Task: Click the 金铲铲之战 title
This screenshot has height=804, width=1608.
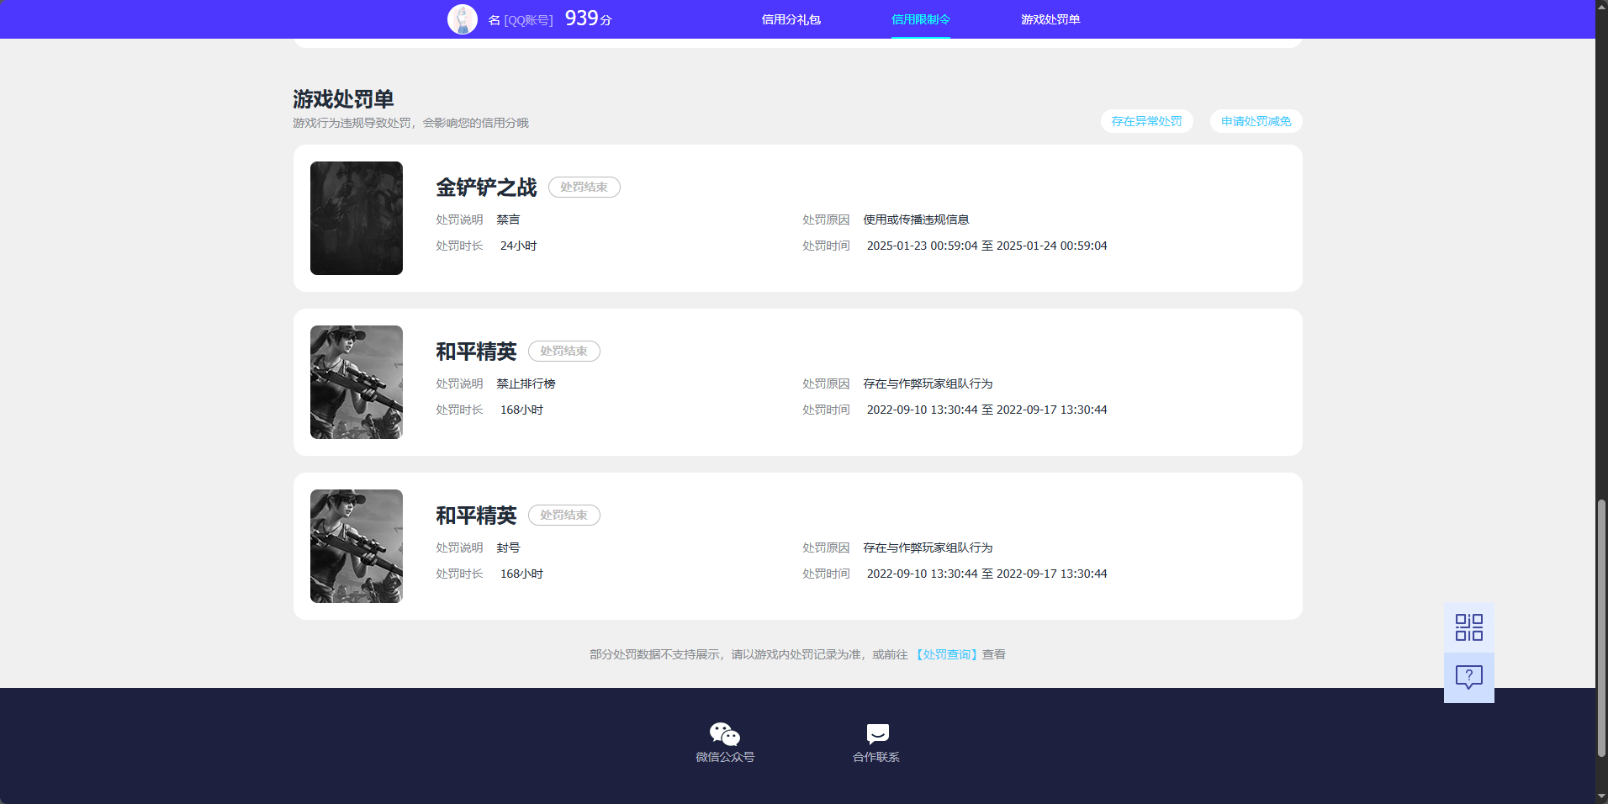Action: pyautogui.click(x=486, y=187)
